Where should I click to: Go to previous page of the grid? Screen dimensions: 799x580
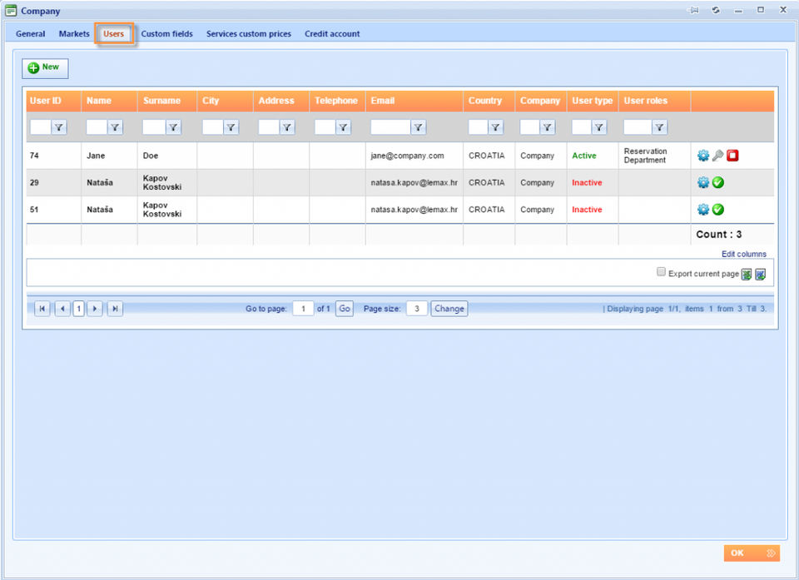pos(62,309)
